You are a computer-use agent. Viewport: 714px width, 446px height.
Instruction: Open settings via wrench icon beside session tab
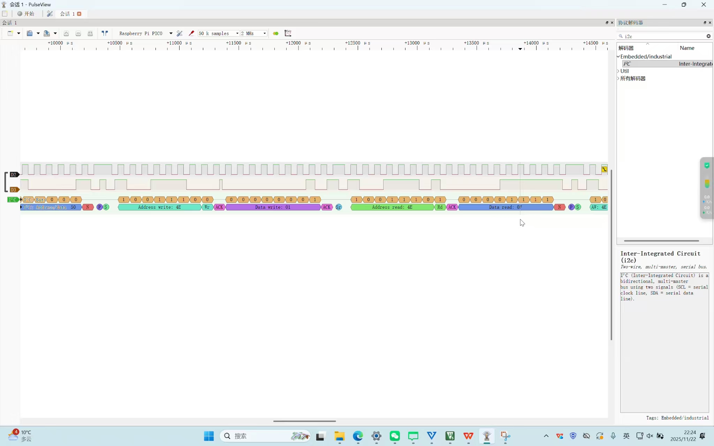pos(50,14)
